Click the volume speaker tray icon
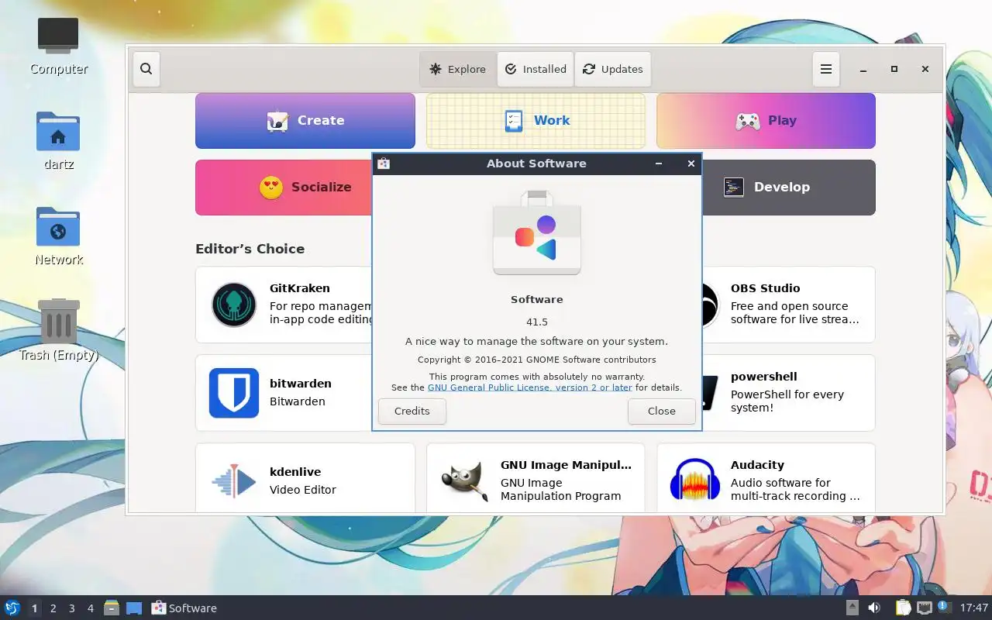The image size is (992, 620). click(x=874, y=608)
